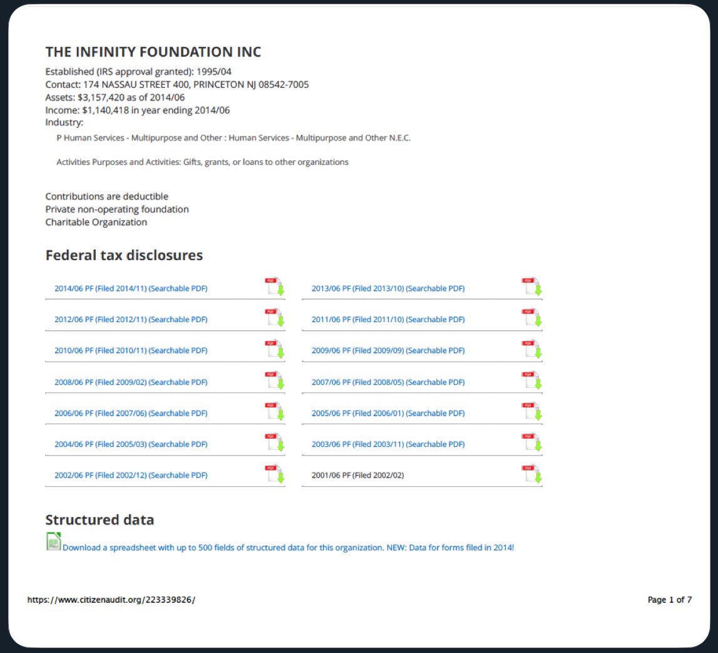Download the PDF icon for 2005/06 filing
718x653 pixels.
tap(531, 411)
